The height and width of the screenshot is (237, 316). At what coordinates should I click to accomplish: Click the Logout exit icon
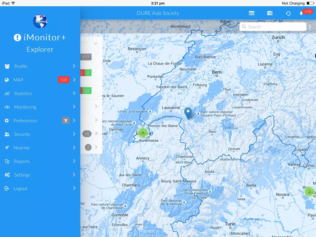(x=7, y=188)
